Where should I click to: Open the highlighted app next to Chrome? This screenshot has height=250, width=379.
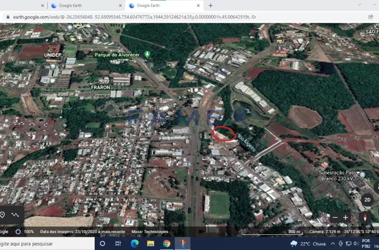coord(183,244)
